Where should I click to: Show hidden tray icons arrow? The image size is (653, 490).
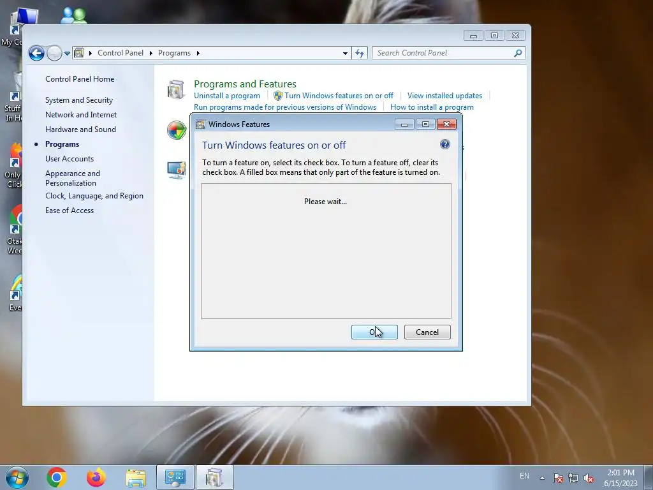(x=542, y=478)
